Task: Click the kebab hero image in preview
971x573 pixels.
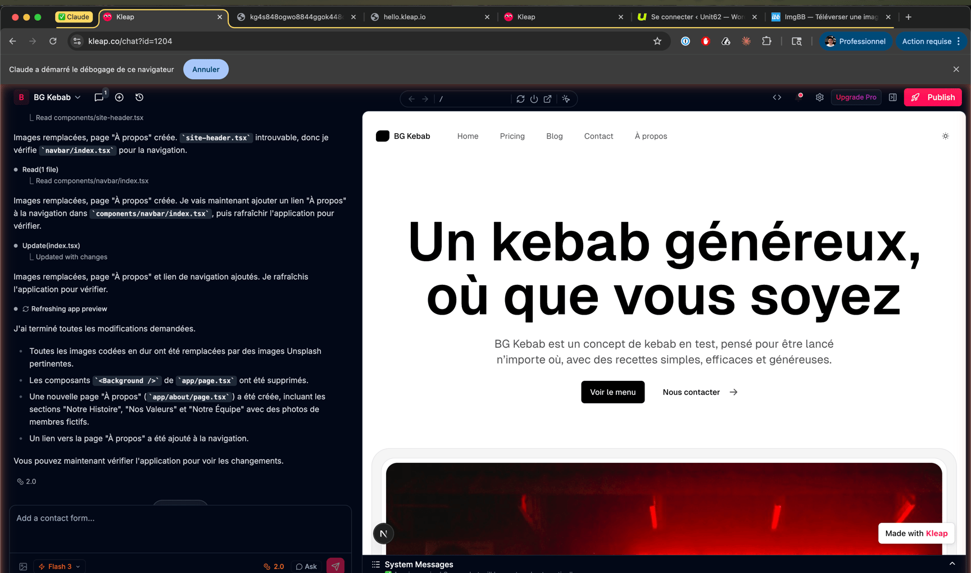Action: (x=664, y=508)
